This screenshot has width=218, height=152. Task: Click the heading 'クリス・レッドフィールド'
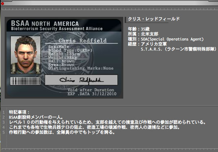(x=154, y=19)
